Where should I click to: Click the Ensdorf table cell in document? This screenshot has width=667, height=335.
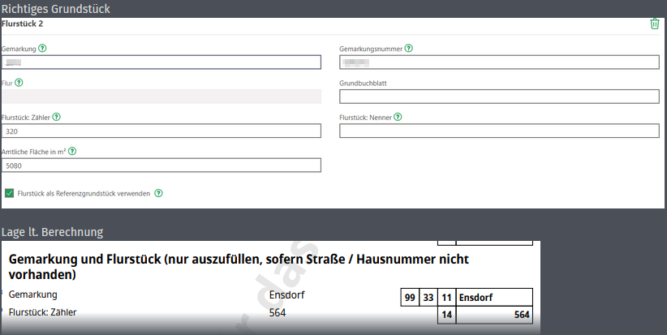(494, 297)
